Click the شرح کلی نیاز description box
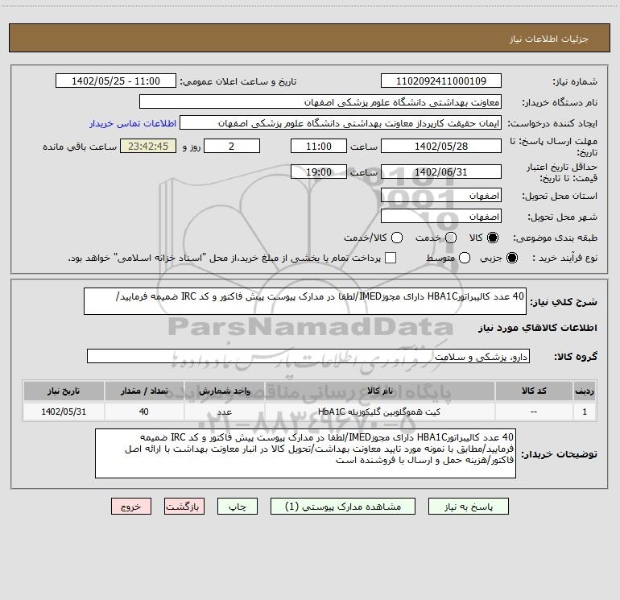This screenshot has height=600, width=620. 305,301
